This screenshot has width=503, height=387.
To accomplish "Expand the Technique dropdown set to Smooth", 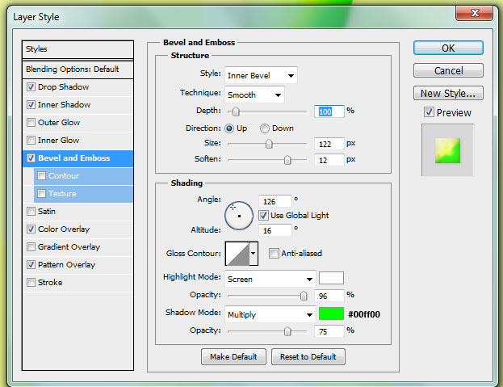I will [254, 95].
